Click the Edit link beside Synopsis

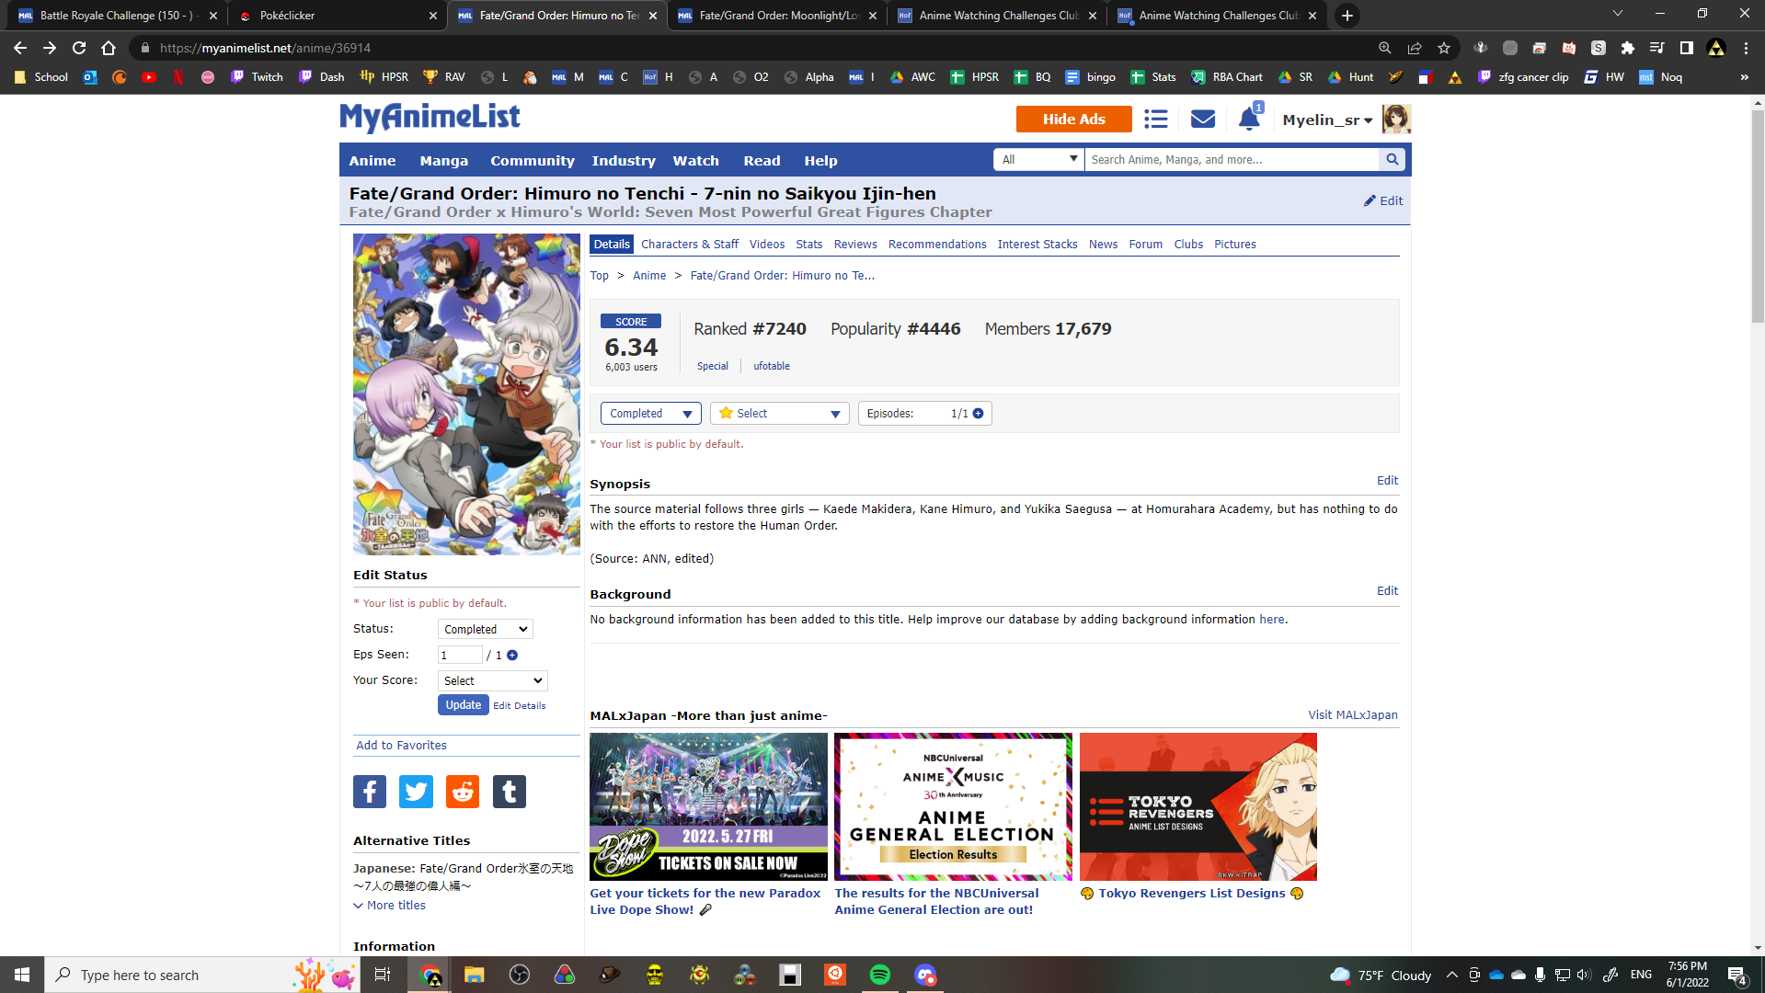(x=1387, y=481)
